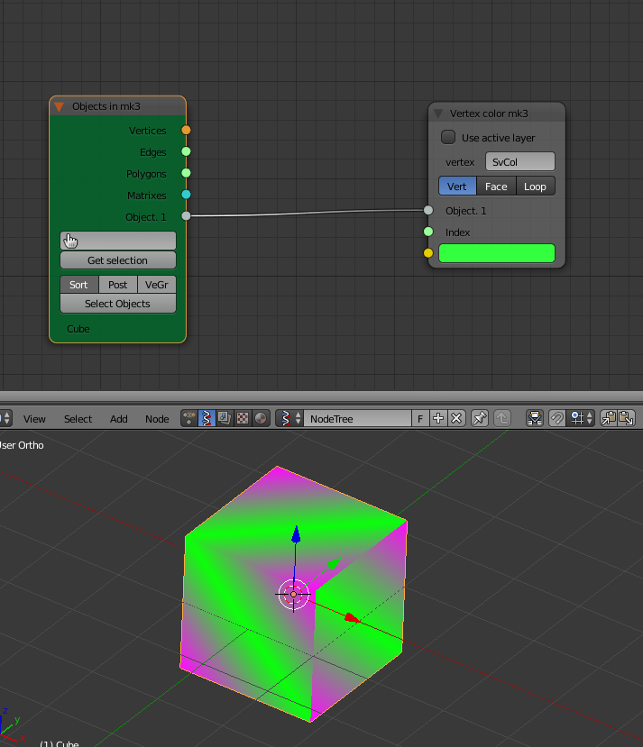
Task: Go to parent node tree
Action: pos(502,418)
